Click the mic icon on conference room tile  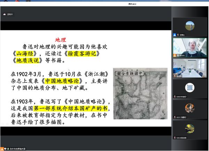(x=175, y=76)
